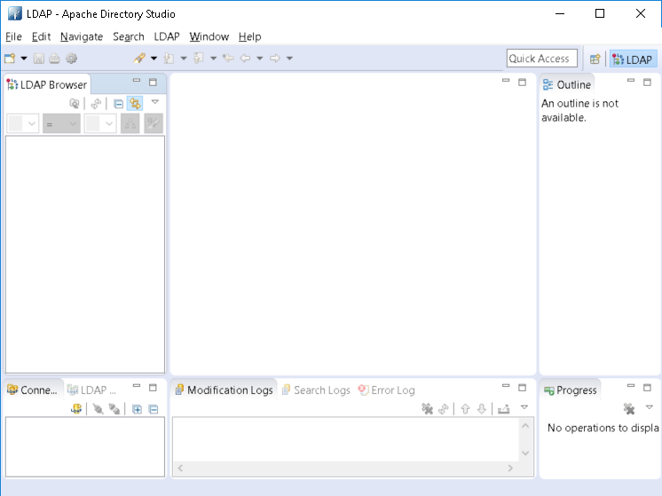The height and width of the screenshot is (496, 662).
Task: Click Older log up arrow icon
Action: pyautogui.click(x=465, y=409)
